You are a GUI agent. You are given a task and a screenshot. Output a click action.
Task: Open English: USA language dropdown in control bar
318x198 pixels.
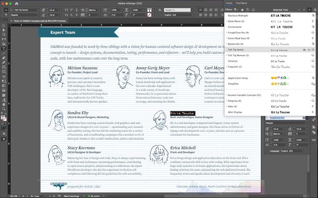pos(192,15)
